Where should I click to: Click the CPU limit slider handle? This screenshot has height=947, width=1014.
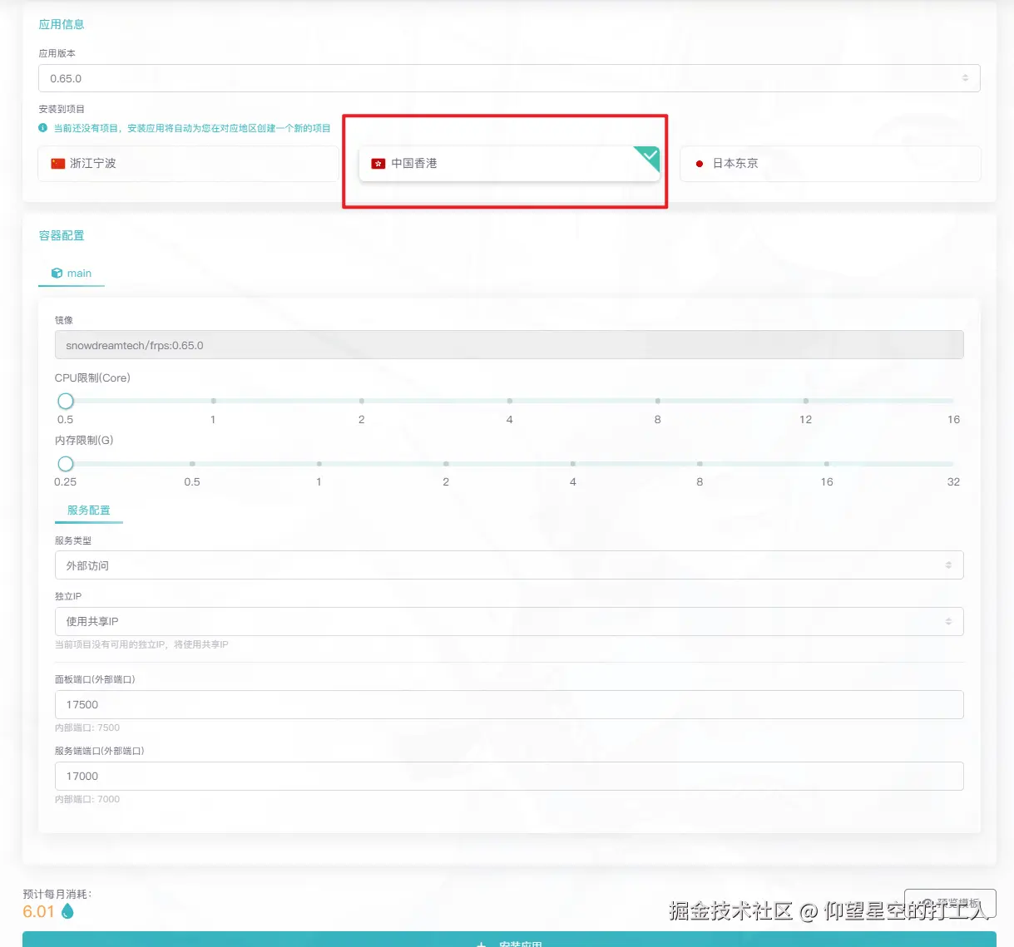point(66,401)
